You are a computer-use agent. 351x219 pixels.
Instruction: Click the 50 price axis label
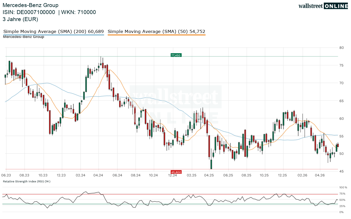point(342,154)
